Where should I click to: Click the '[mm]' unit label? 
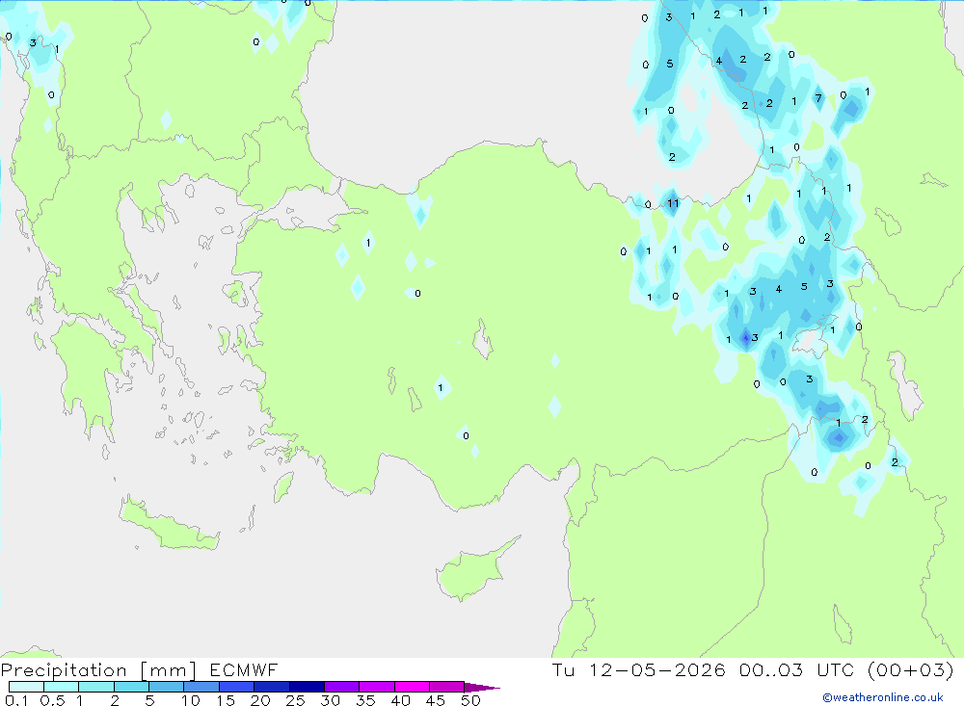(x=169, y=670)
